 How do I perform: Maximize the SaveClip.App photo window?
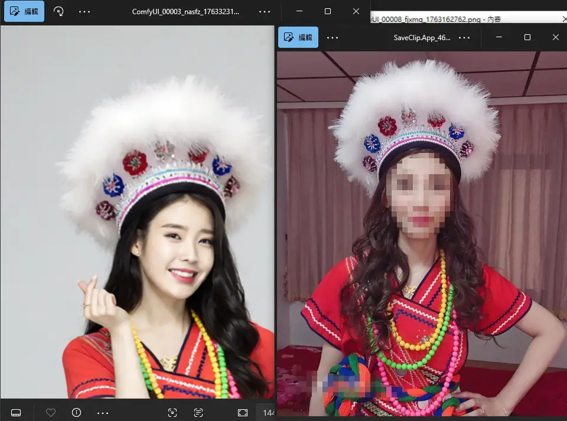point(527,37)
